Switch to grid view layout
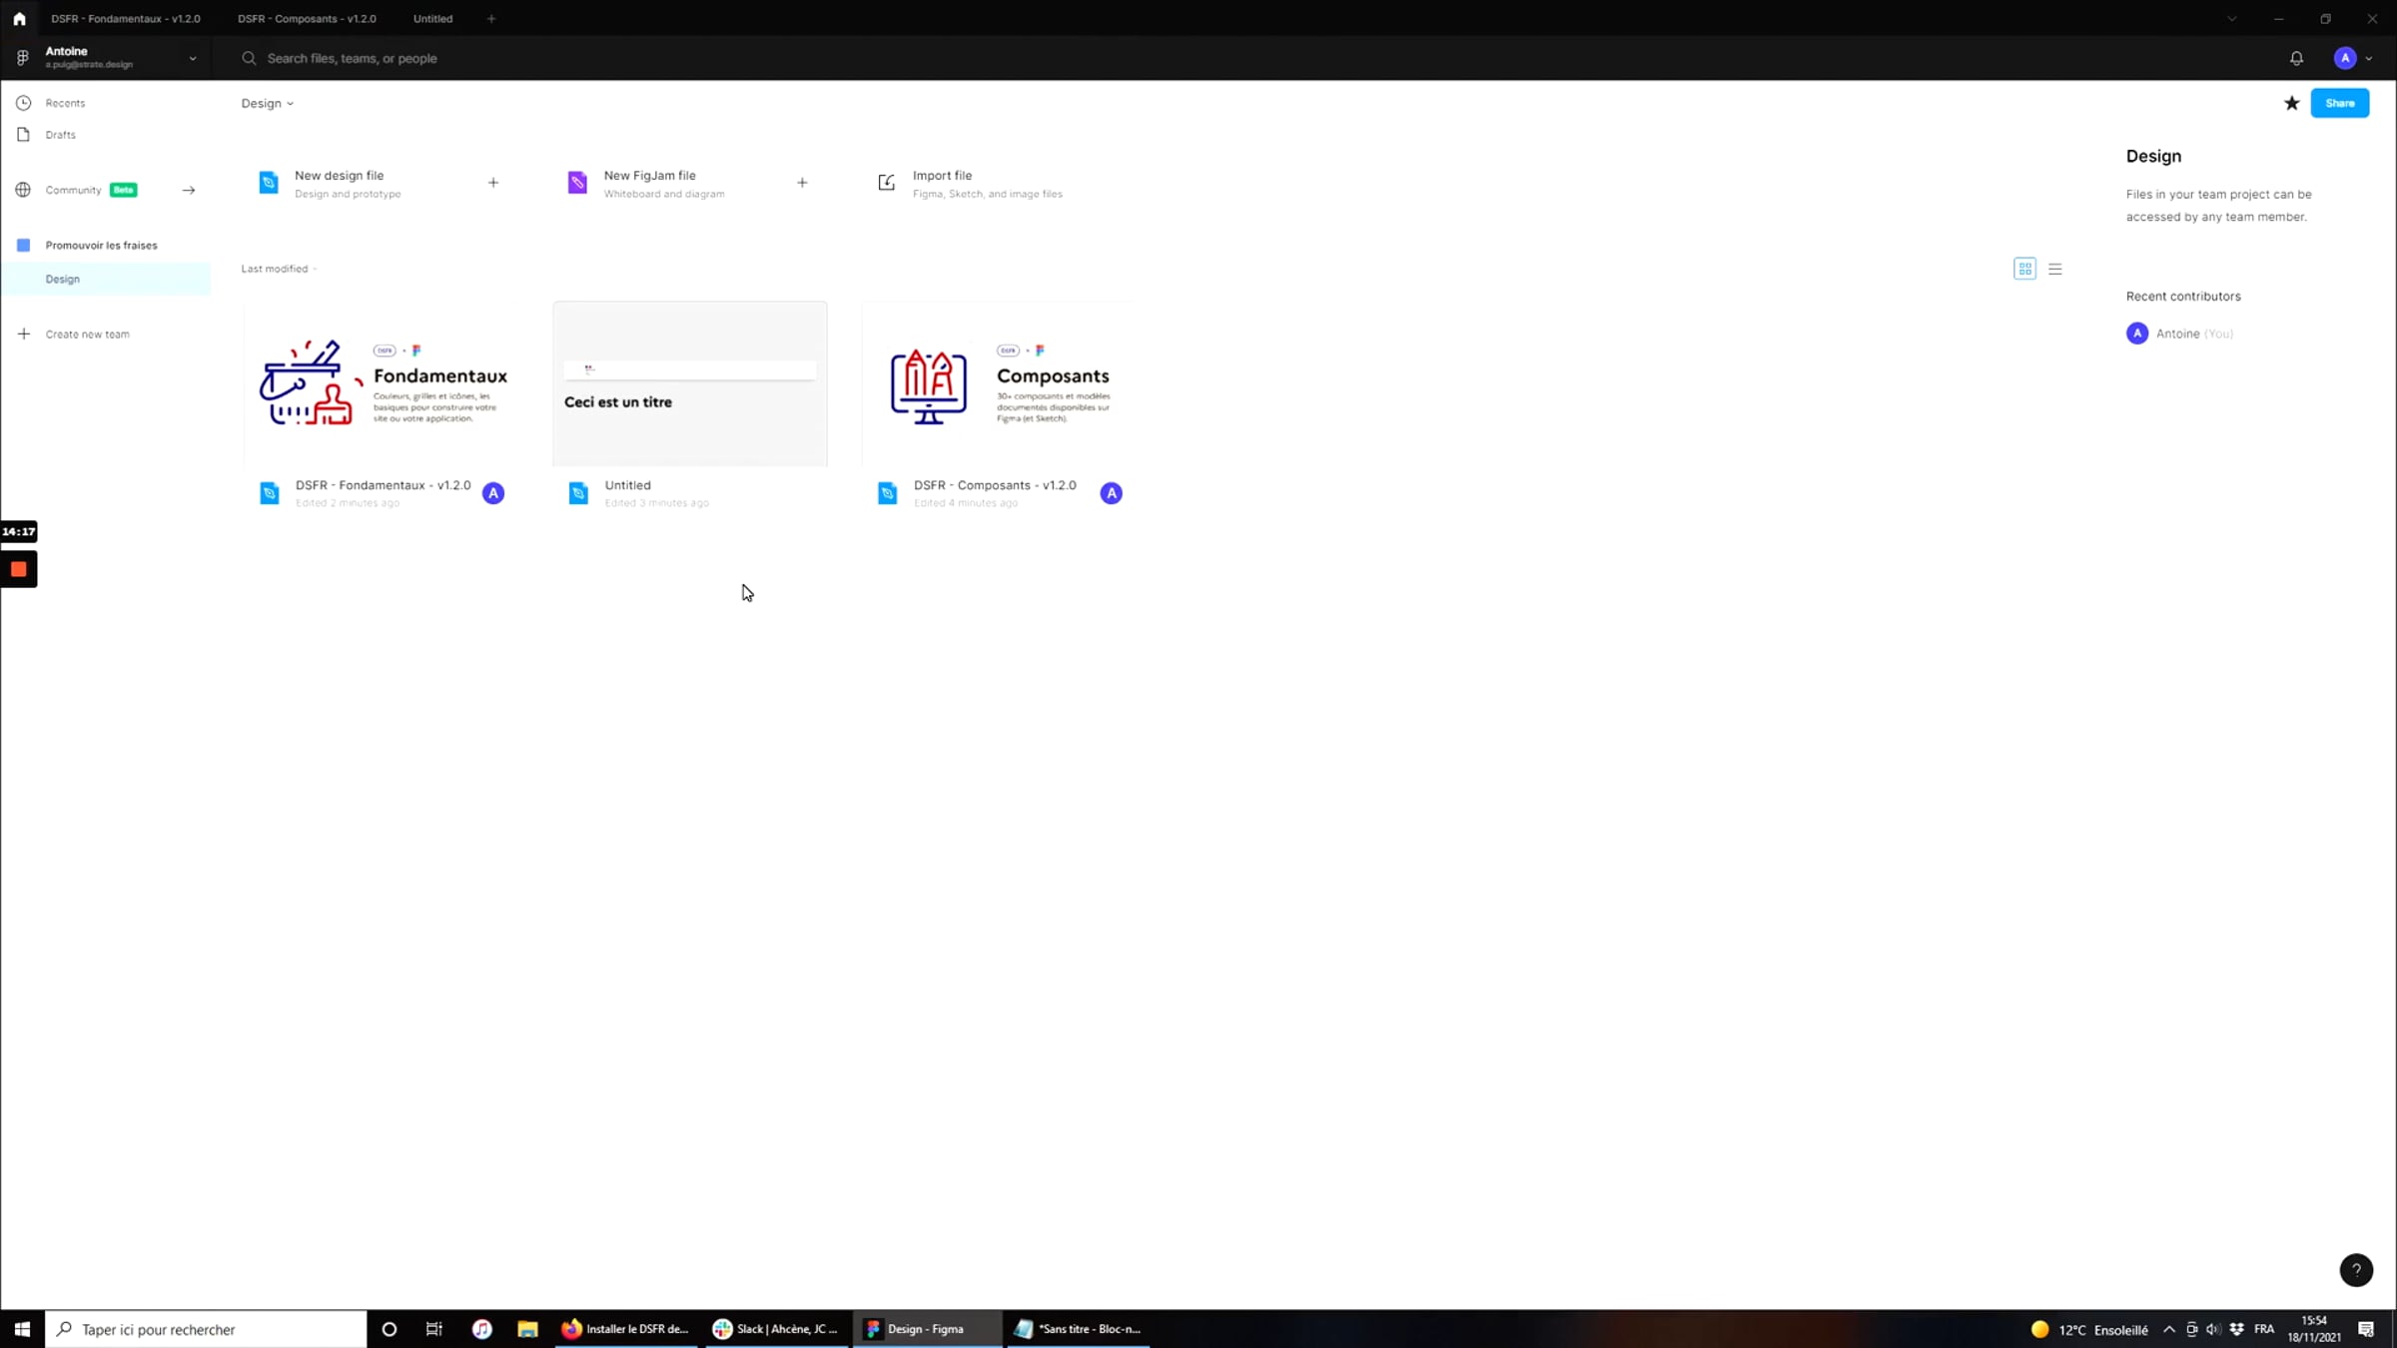Viewport: 2397px width, 1348px height. click(x=2024, y=269)
